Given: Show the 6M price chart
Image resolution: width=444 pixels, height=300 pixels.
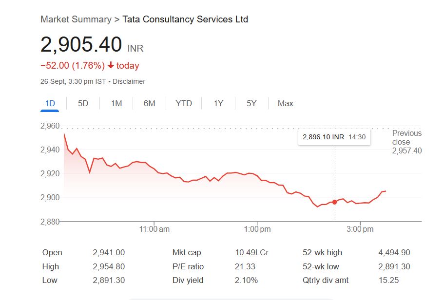Looking at the screenshot, I should click(x=149, y=103).
